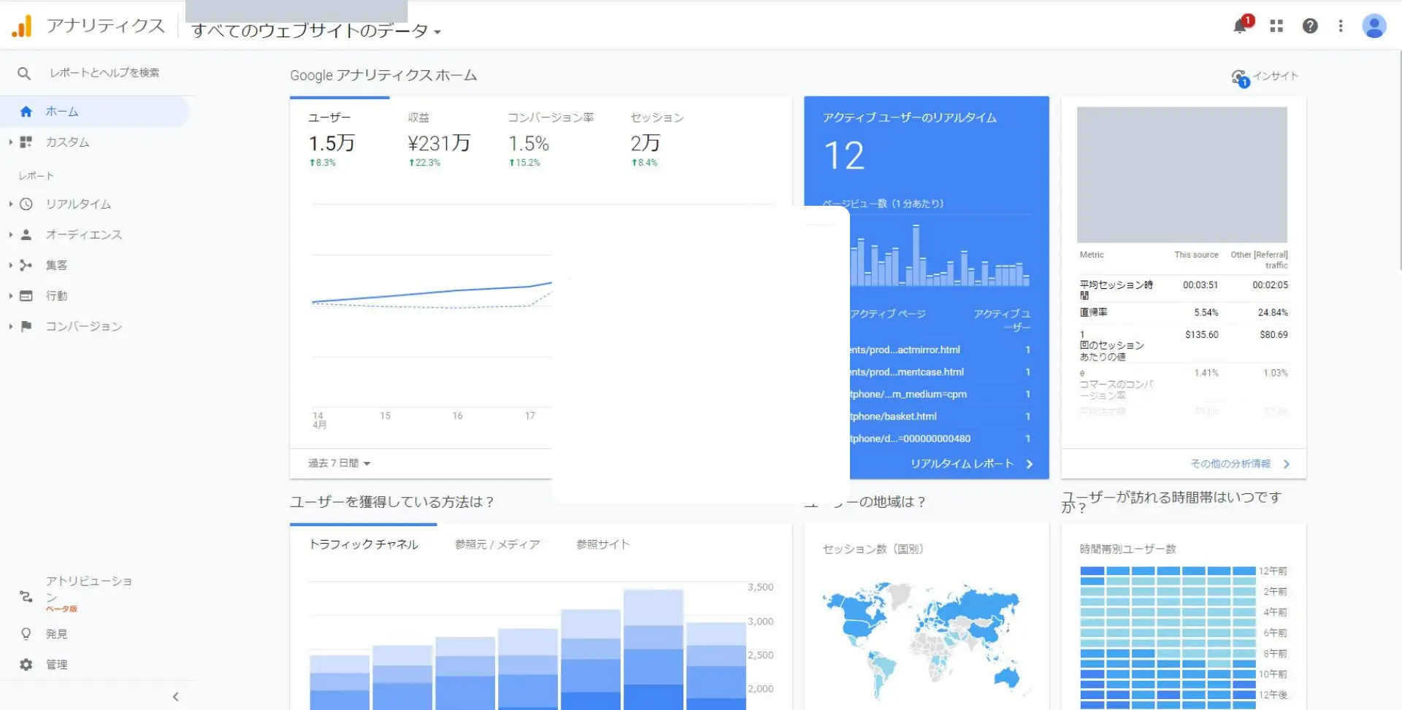
Task: Expand the オーディエンス section arrow
Action: click(10, 235)
